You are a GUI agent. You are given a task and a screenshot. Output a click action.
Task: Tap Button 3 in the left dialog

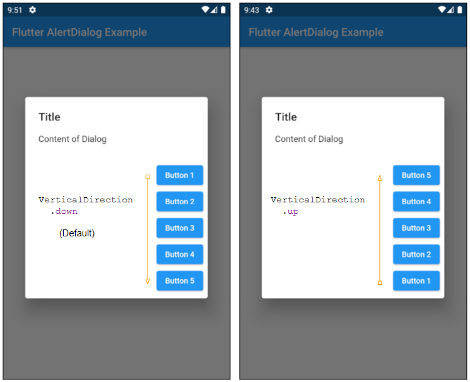tap(180, 228)
